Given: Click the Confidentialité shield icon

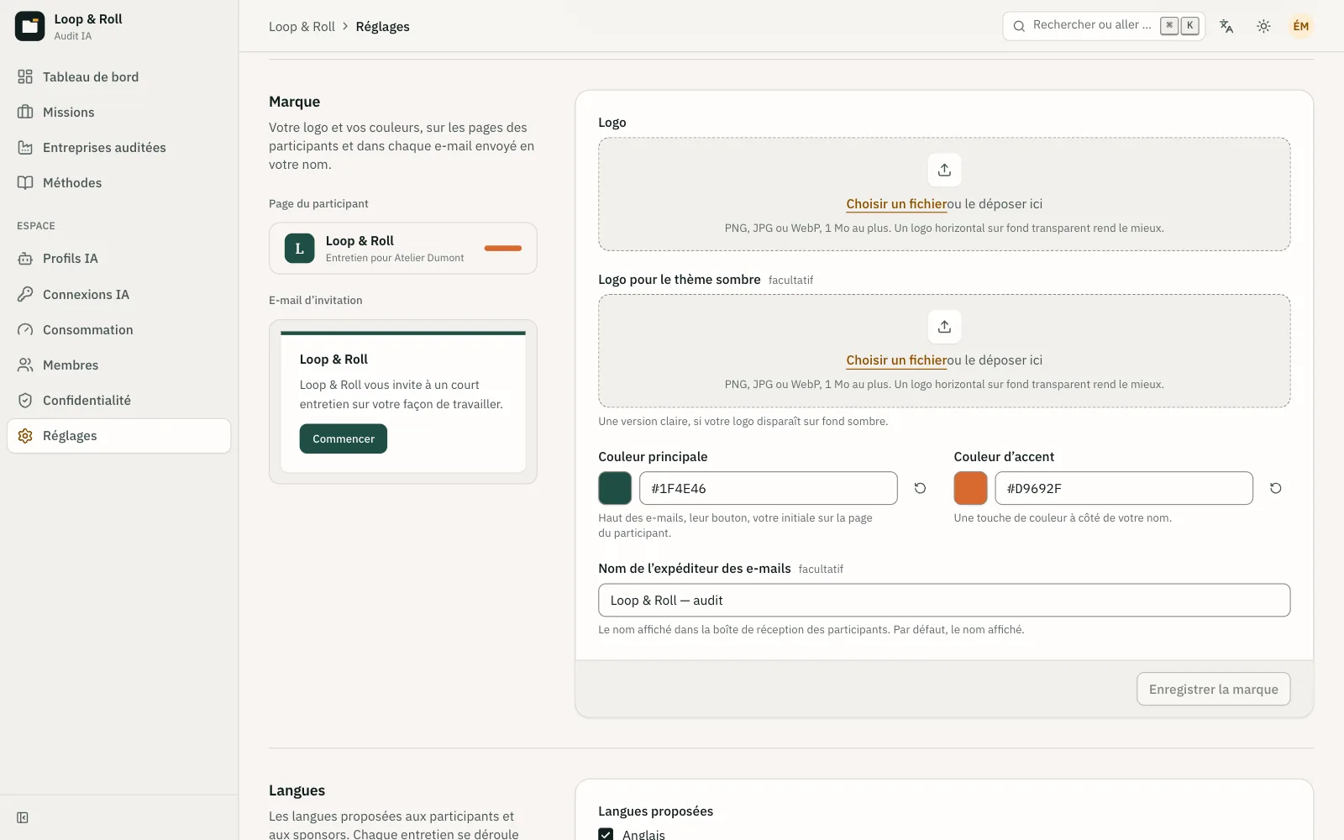Looking at the screenshot, I should [25, 401].
